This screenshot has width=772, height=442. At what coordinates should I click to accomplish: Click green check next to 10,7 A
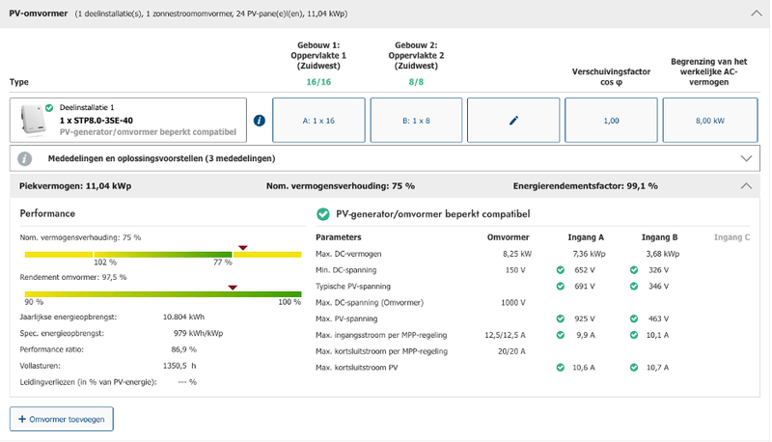coord(633,368)
